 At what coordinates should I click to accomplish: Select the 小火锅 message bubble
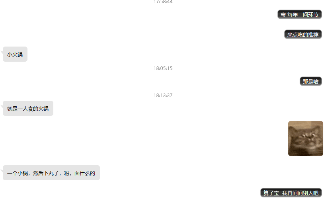(x=15, y=54)
